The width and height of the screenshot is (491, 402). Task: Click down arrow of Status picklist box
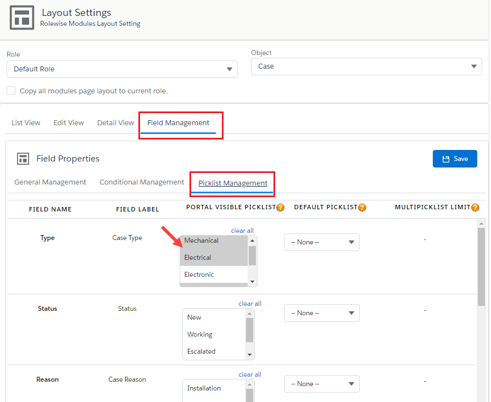click(x=250, y=355)
